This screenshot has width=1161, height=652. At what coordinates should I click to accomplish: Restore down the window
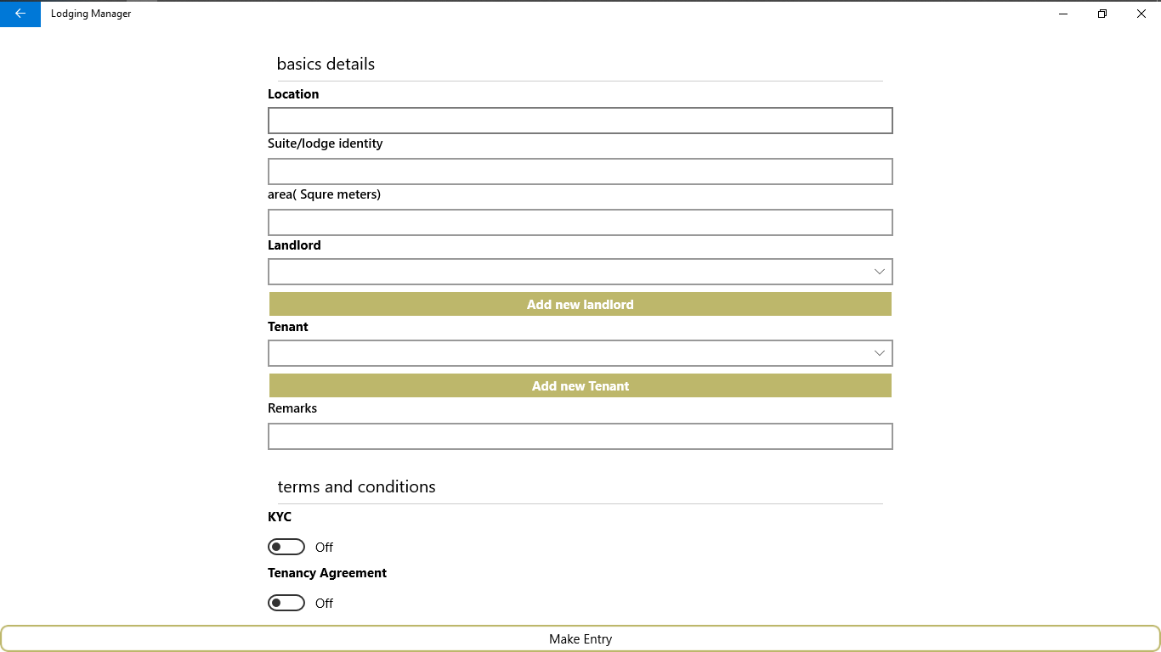click(1102, 14)
